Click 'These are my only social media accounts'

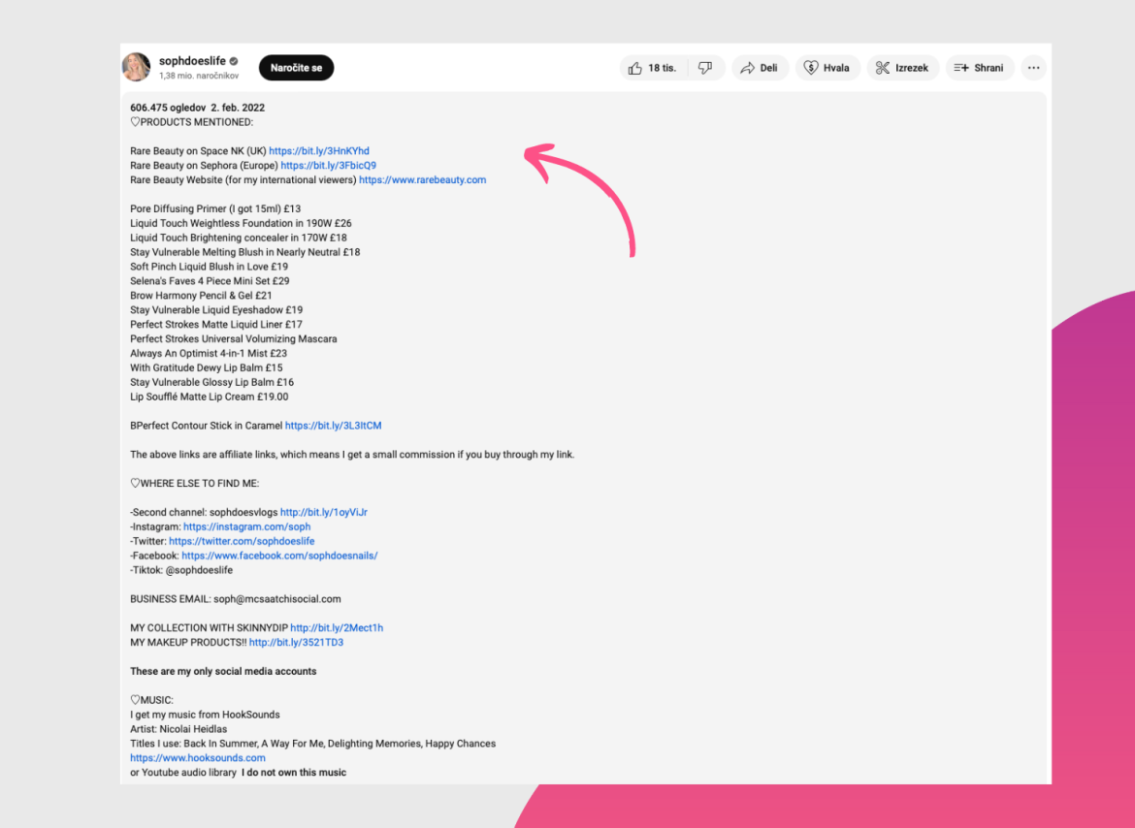[x=224, y=672]
